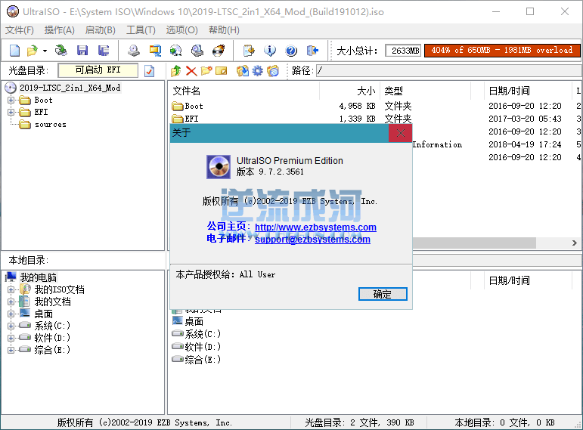Click the 2633MB total size field
The height and width of the screenshot is (430, 583).
point(403,51)
